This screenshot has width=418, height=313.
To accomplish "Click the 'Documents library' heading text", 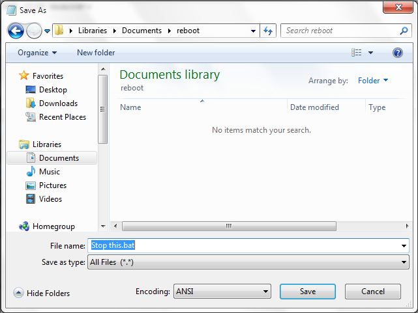I will [170, 75].
